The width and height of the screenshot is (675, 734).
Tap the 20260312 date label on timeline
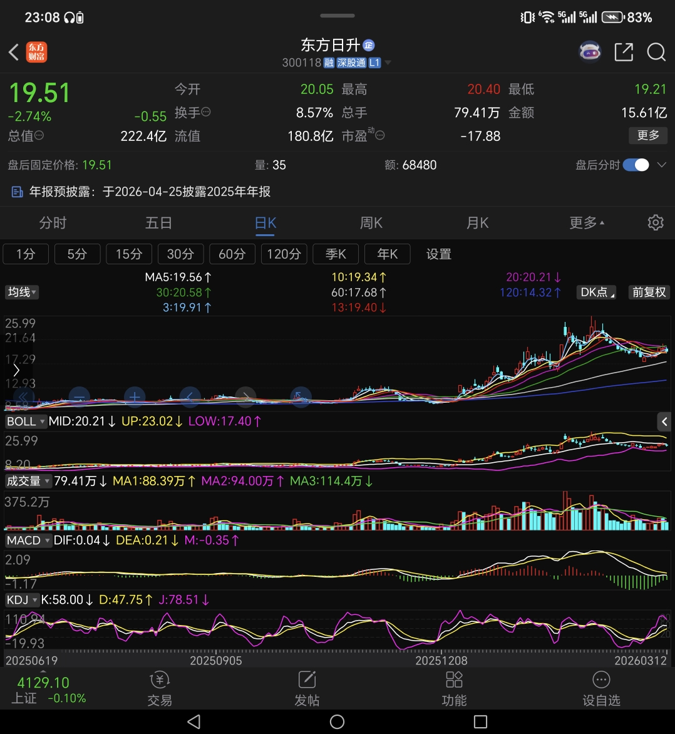click(641, 661)
